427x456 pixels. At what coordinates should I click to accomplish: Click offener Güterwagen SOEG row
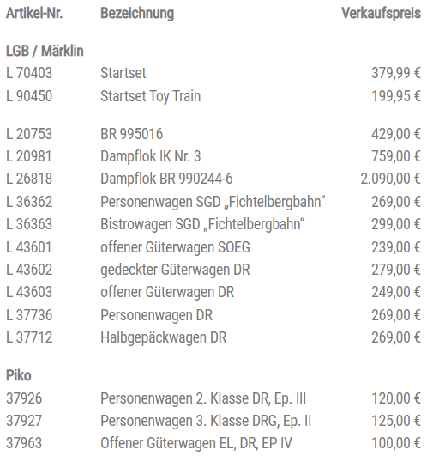coord(213,247)
